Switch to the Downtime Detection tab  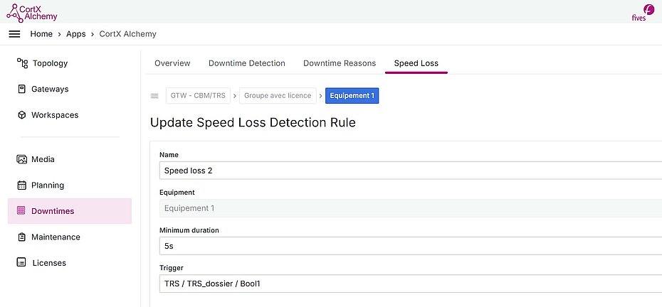246,63
